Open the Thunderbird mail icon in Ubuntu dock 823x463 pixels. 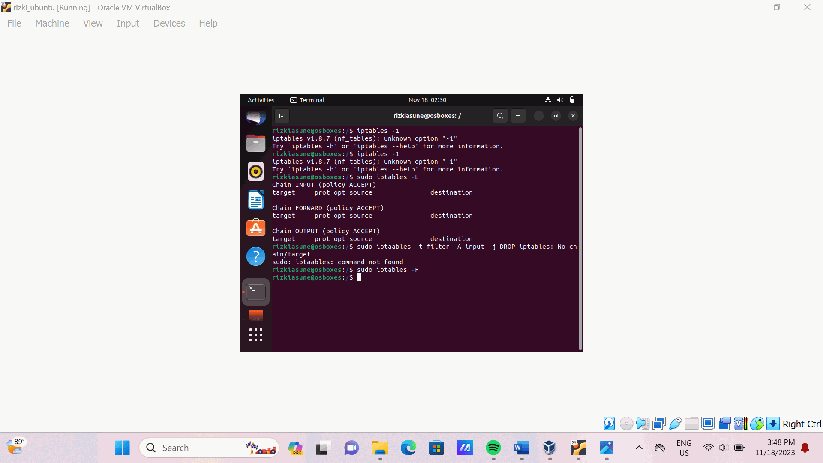pyautogui.click(x=256, y=117)
